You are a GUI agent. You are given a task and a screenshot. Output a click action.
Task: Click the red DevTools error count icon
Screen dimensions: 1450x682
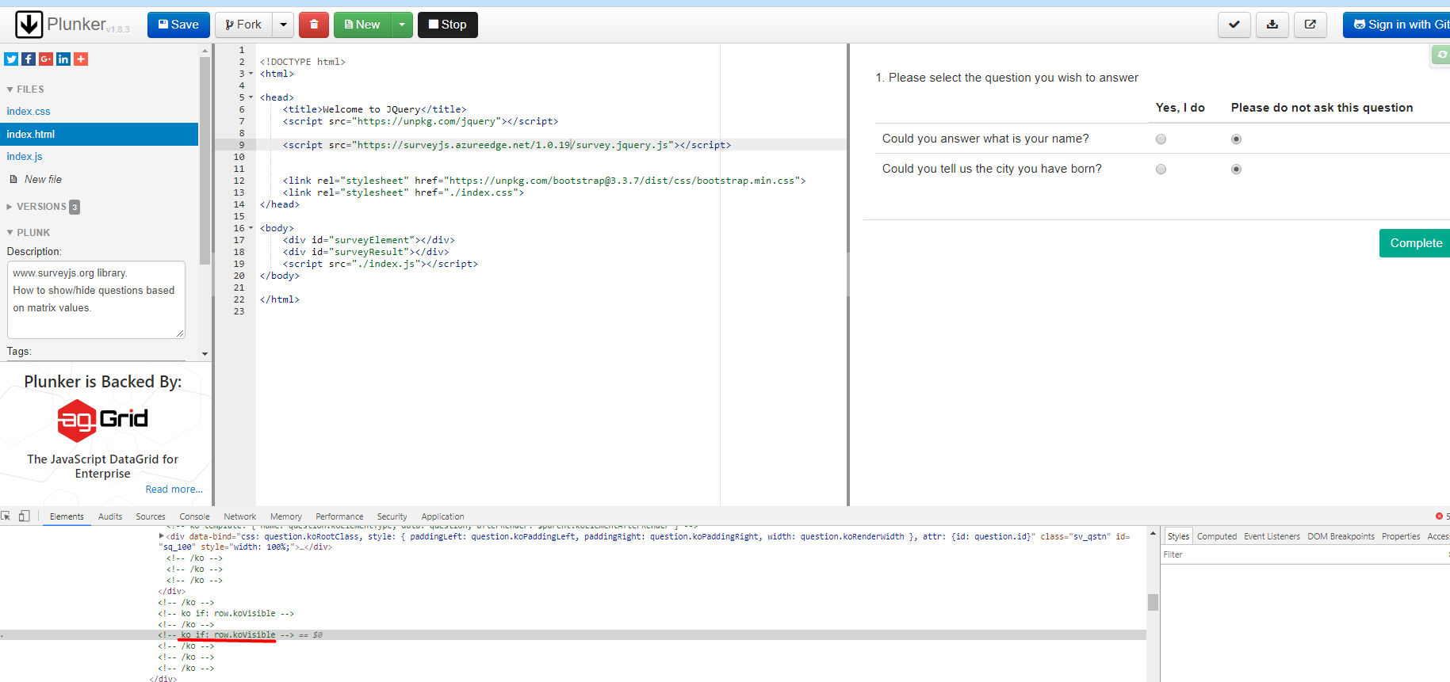click(1439, 516)
